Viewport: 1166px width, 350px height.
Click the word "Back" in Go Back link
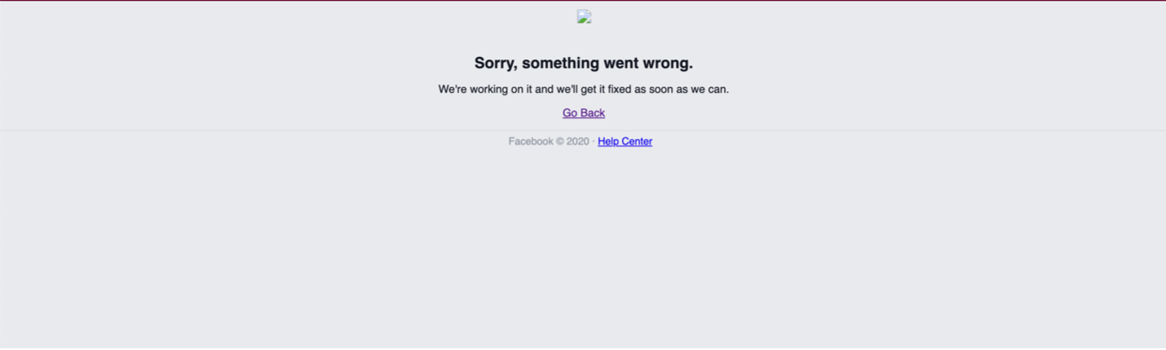pos(594,113)
